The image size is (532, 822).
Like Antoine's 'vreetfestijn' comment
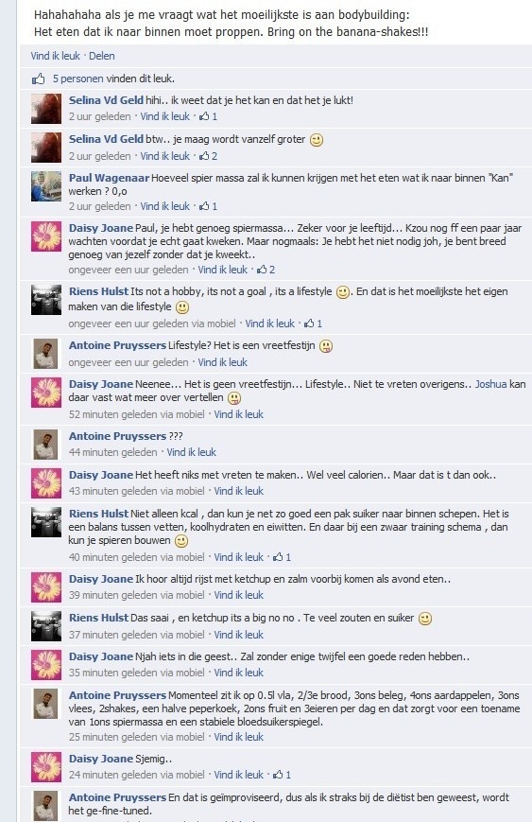point(223,362)
